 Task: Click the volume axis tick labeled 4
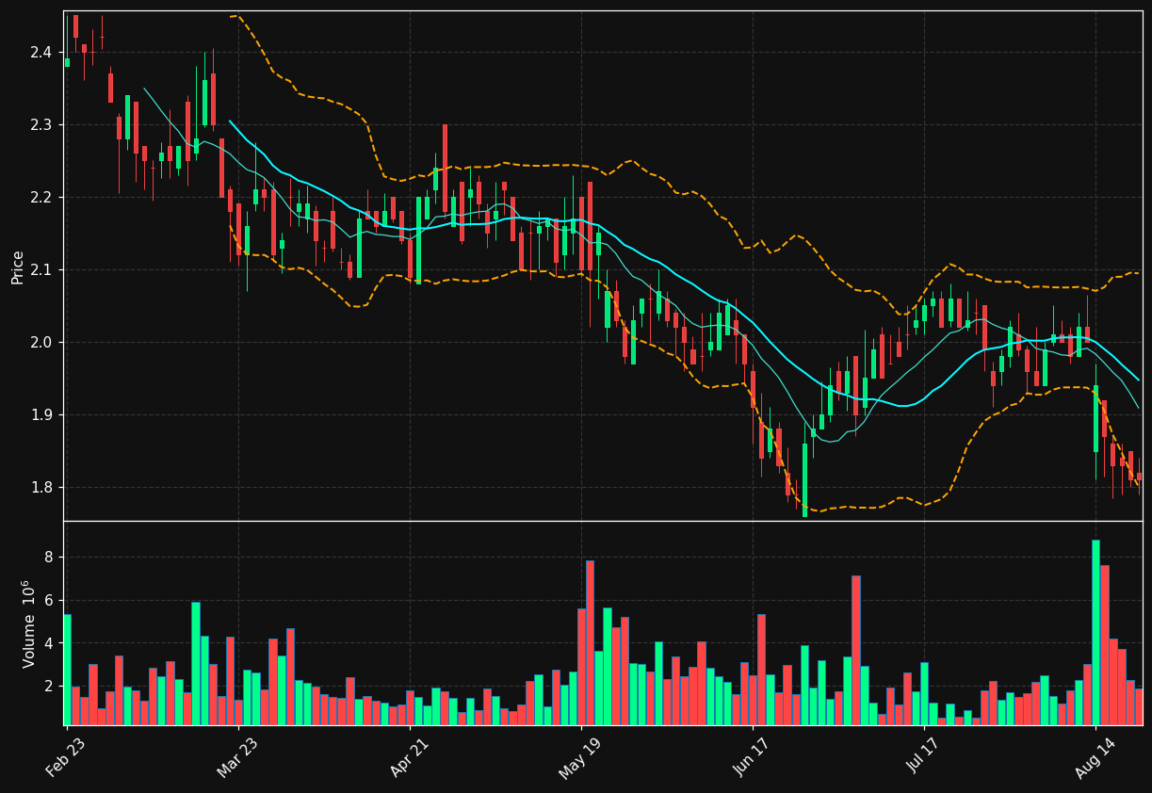pyautogui.click(x=48, y=644)
